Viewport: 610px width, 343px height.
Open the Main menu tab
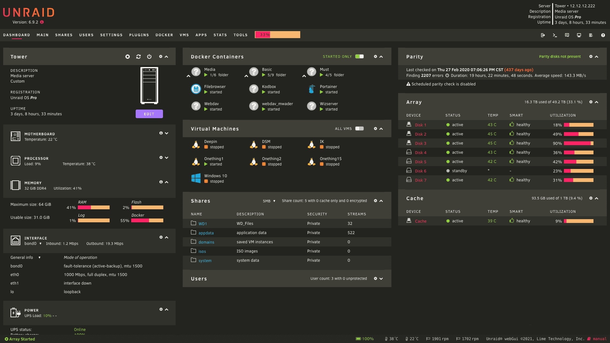point(43,35)
